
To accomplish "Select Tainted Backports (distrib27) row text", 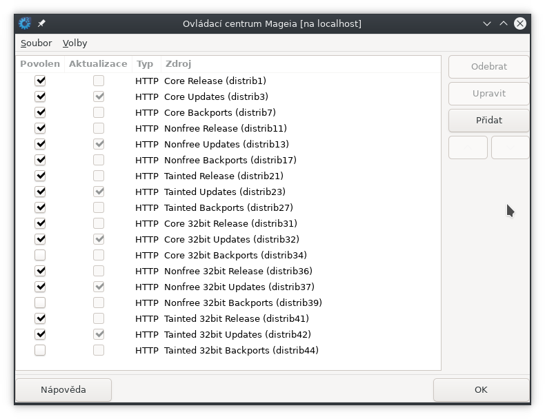I will (229, 207).
